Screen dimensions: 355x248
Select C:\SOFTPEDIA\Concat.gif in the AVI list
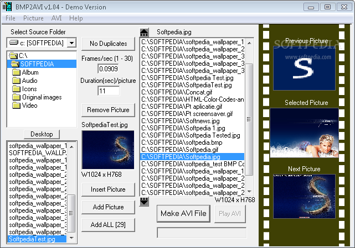pyautogui.click(x=192, y=92)
